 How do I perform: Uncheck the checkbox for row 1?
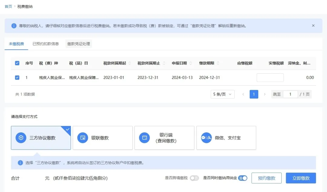click(17, 77)
